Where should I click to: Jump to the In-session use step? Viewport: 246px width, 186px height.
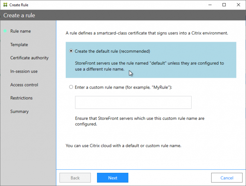pyautogui.click(x=24, y=71)
